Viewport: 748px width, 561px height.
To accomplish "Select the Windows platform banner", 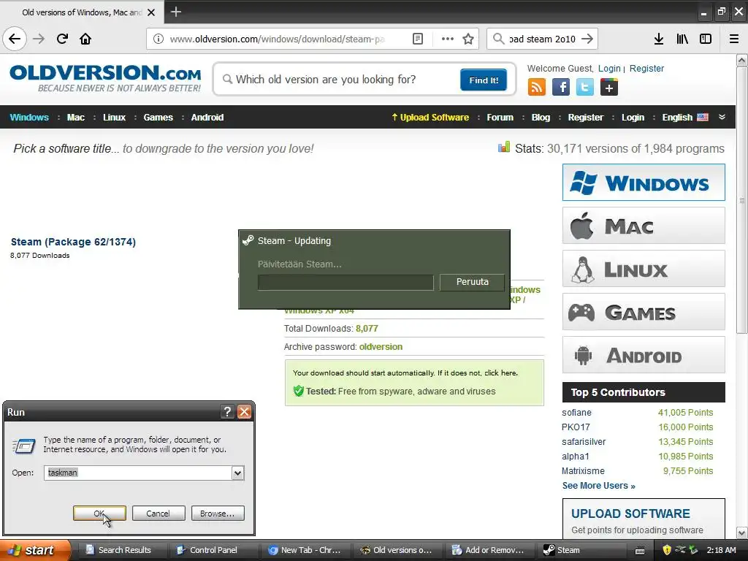I will pyautogui.click(x=644, y=182).
